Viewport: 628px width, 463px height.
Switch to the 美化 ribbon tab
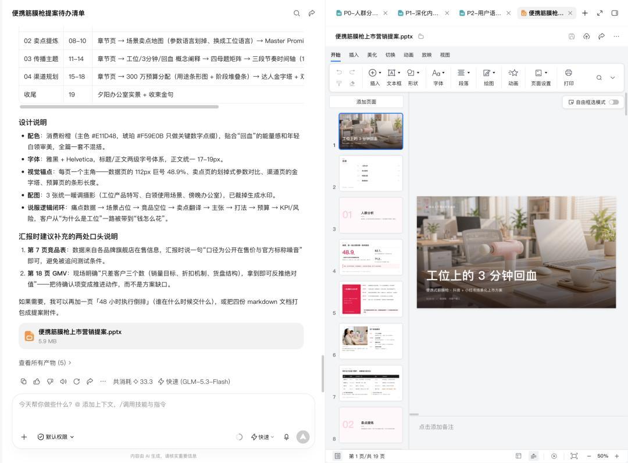click(372, 55)
